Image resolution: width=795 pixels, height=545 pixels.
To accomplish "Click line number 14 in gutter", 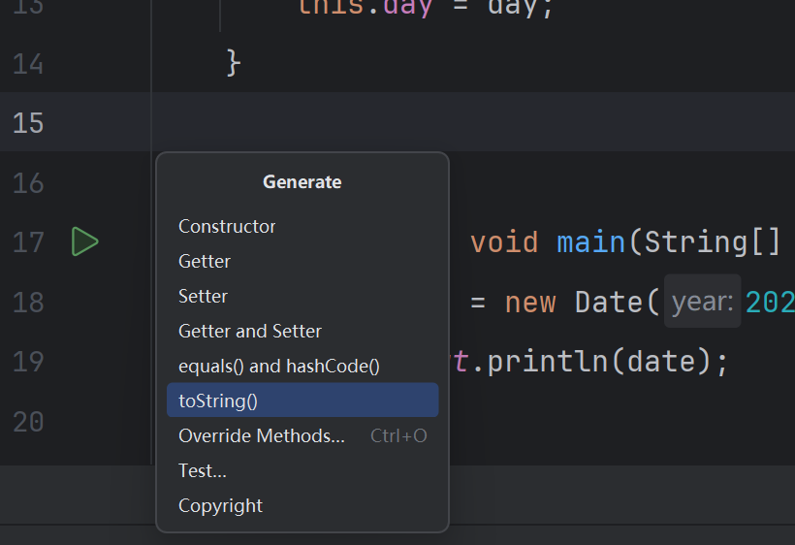I will [x=28, y=64].
